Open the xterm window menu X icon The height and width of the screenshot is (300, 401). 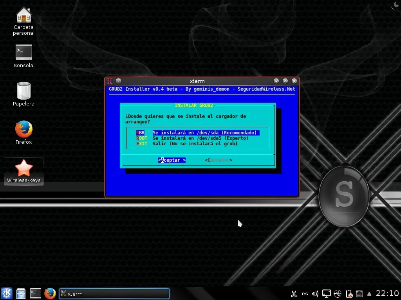(x=110, y=81)
